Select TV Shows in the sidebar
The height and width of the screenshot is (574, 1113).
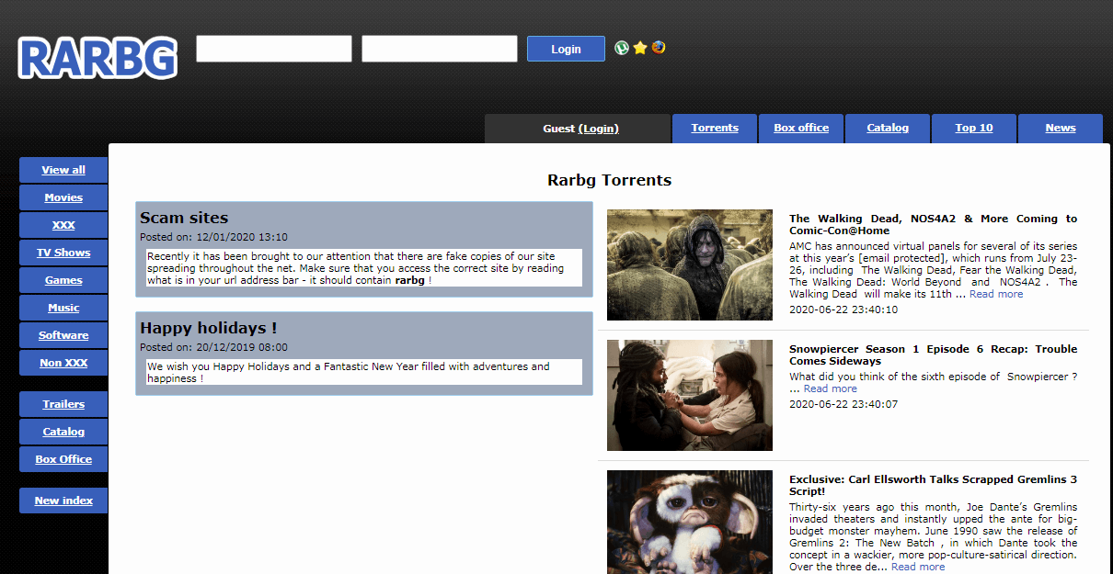coord(63,253)
